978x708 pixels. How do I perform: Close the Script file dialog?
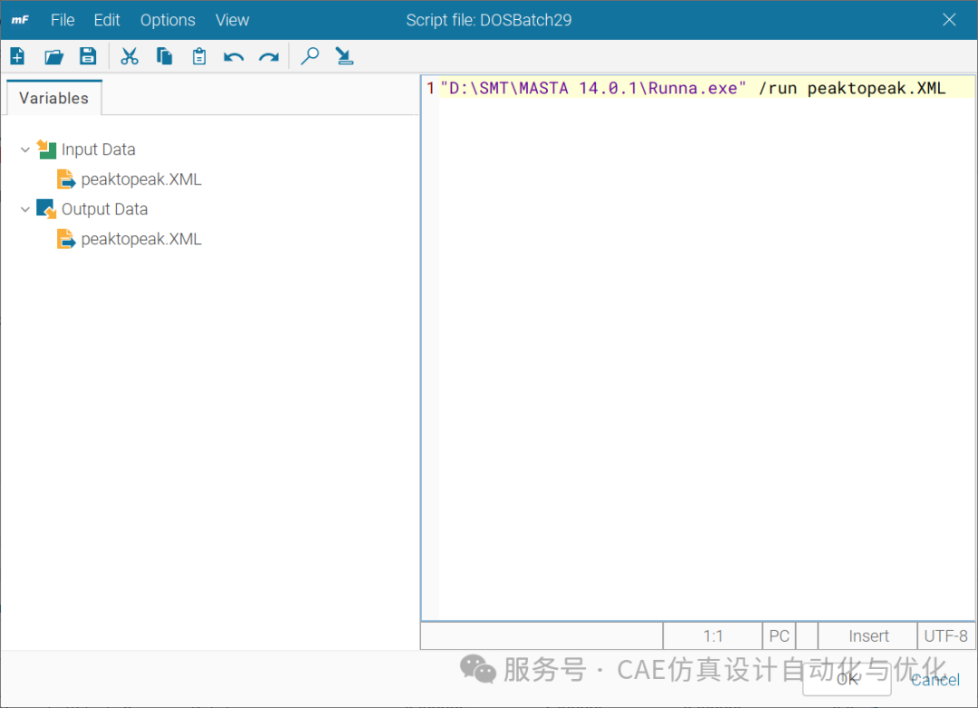(x=949, y=20)
